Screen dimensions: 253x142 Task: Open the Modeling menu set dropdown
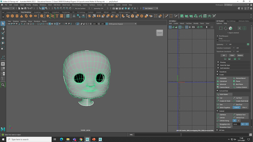[8, 8]
